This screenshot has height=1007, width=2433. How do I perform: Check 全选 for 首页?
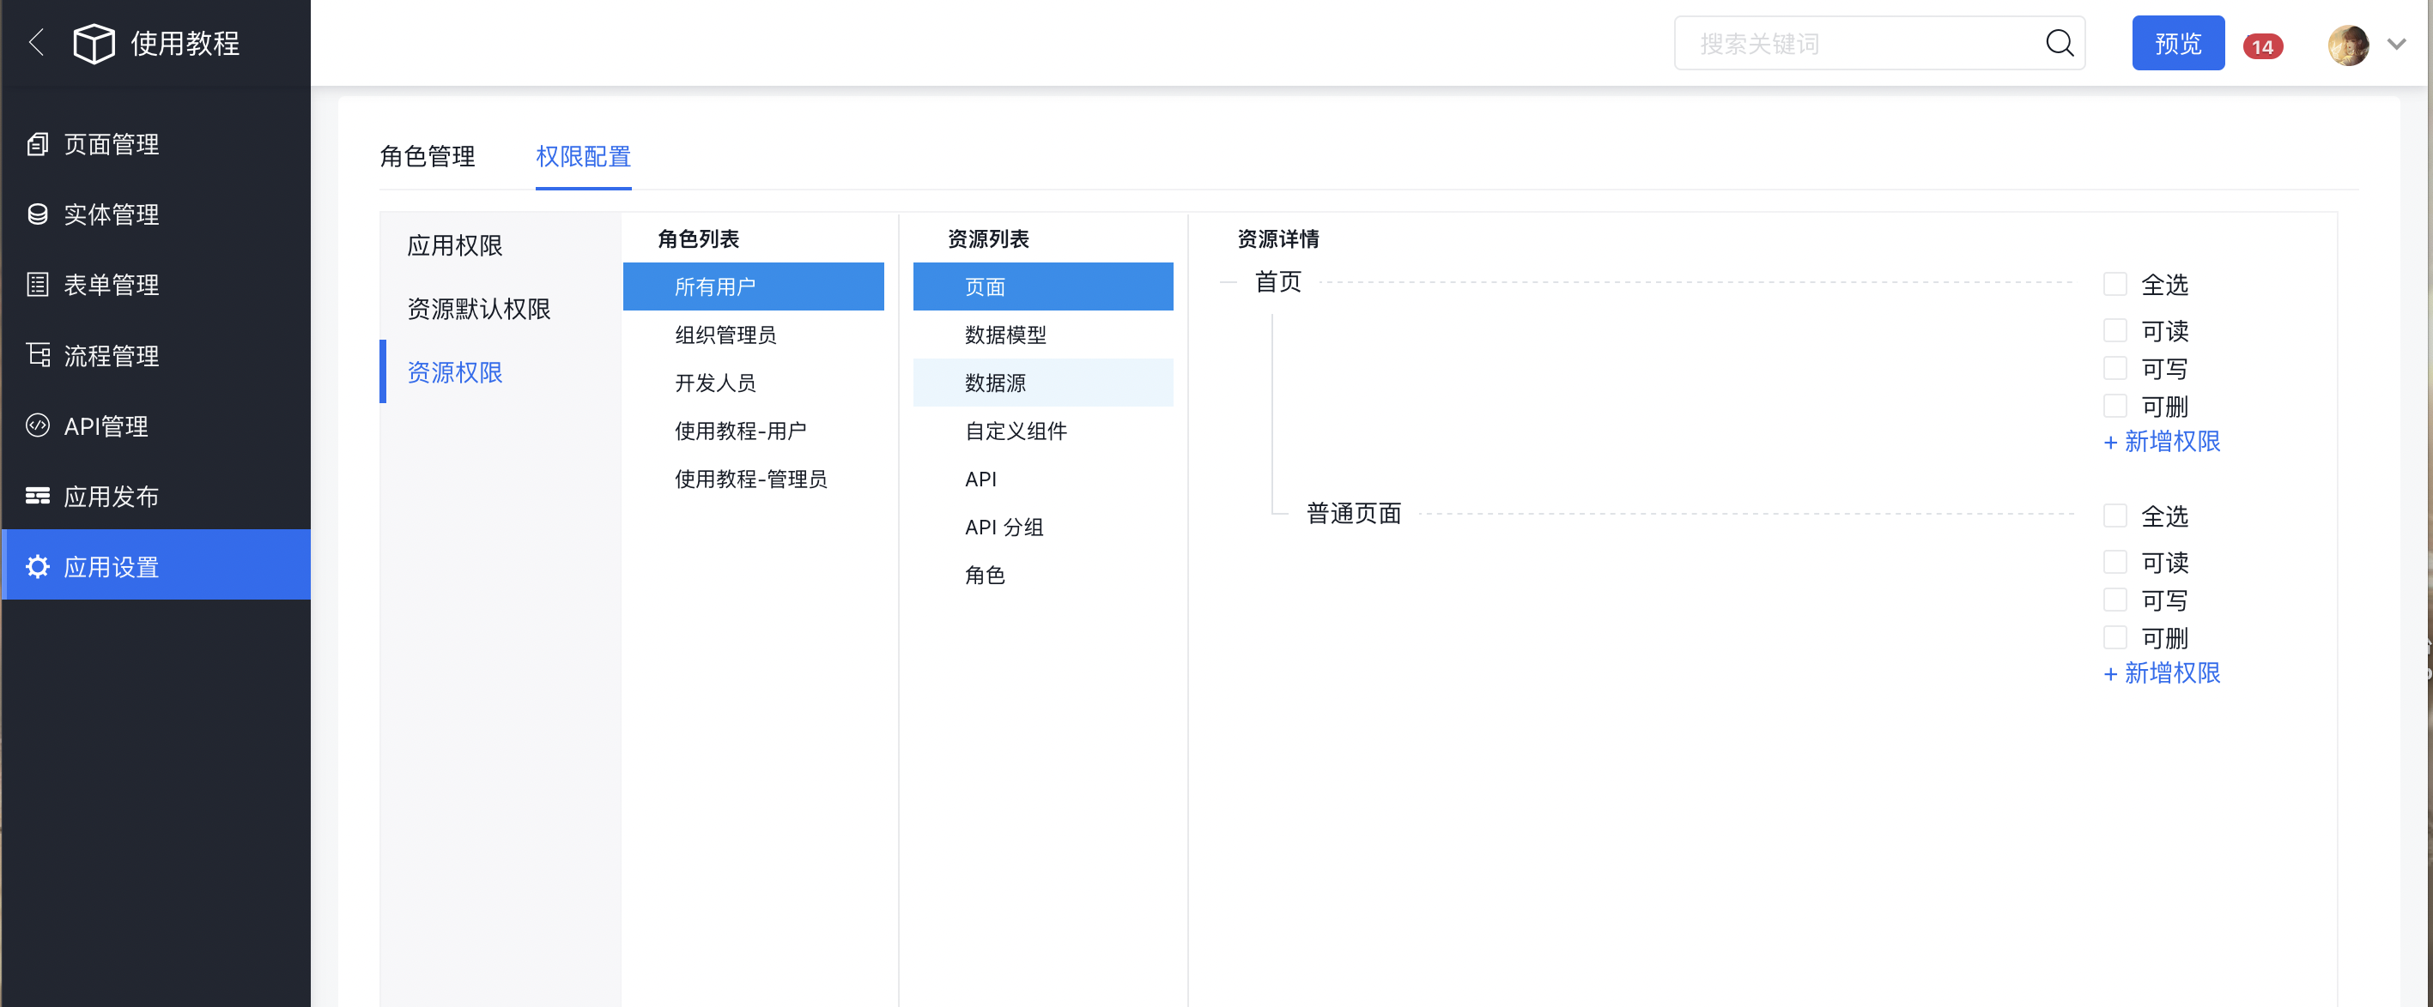click(x=2114, y=284)
